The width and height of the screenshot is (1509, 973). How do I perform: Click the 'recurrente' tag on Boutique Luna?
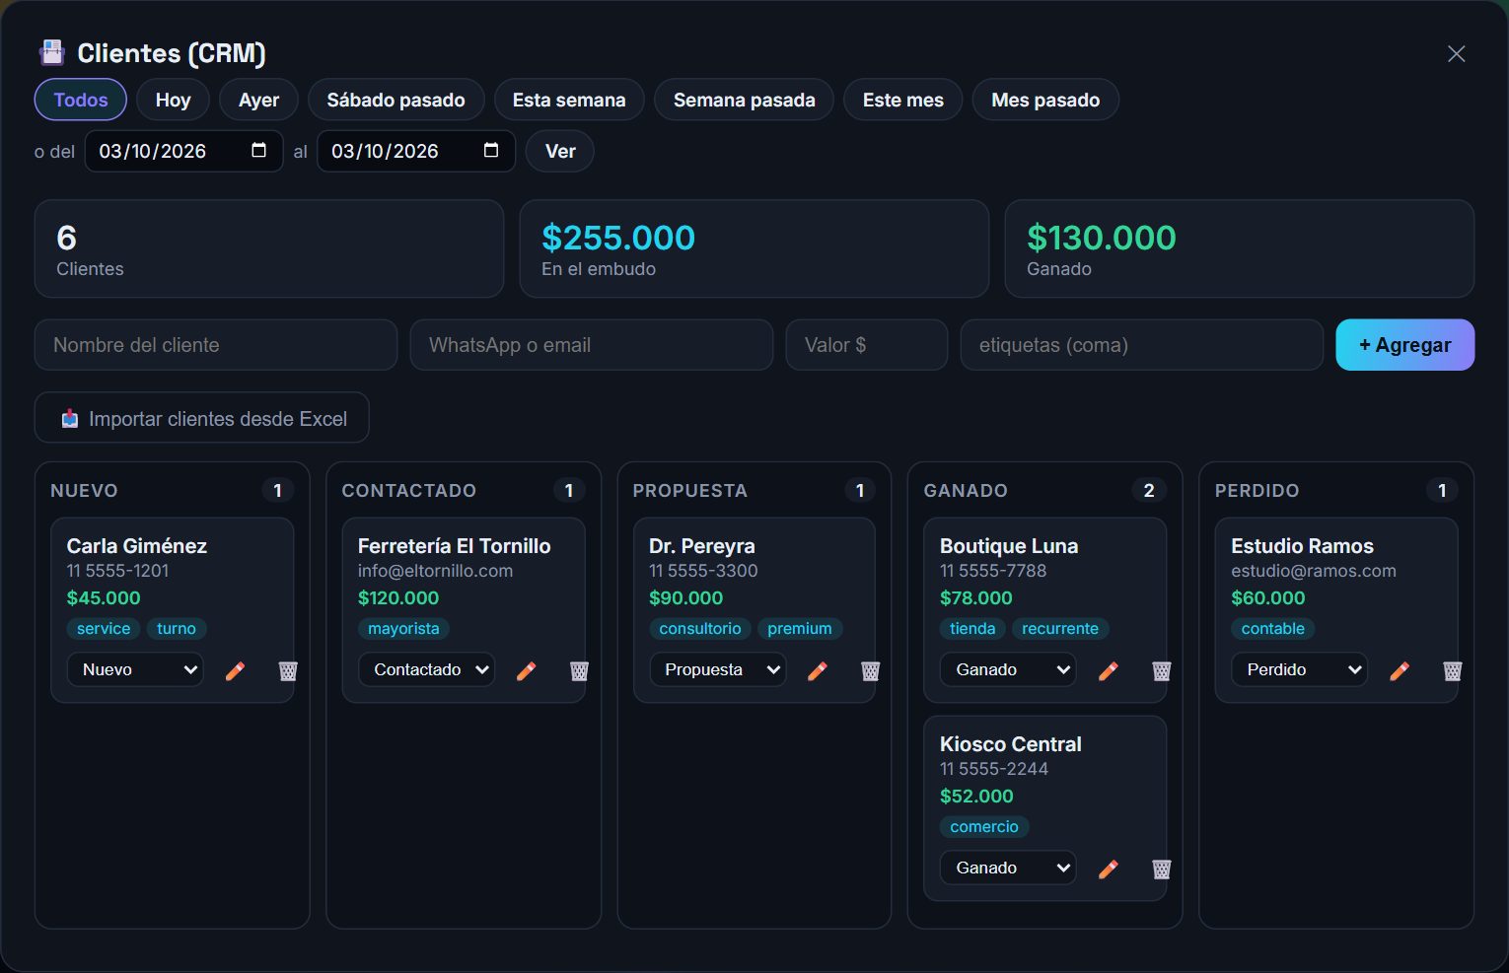(1060, 628)
